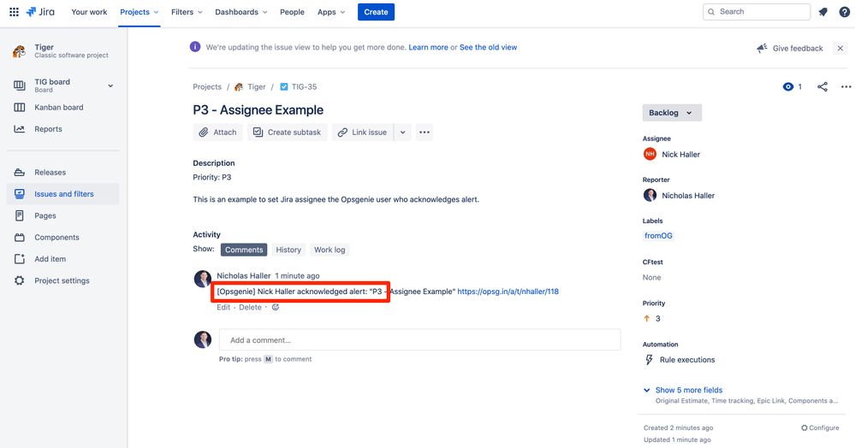Open the app switcher grid icon
The image size is (855, 448).
pyautogui.click(x=15, y=11)
